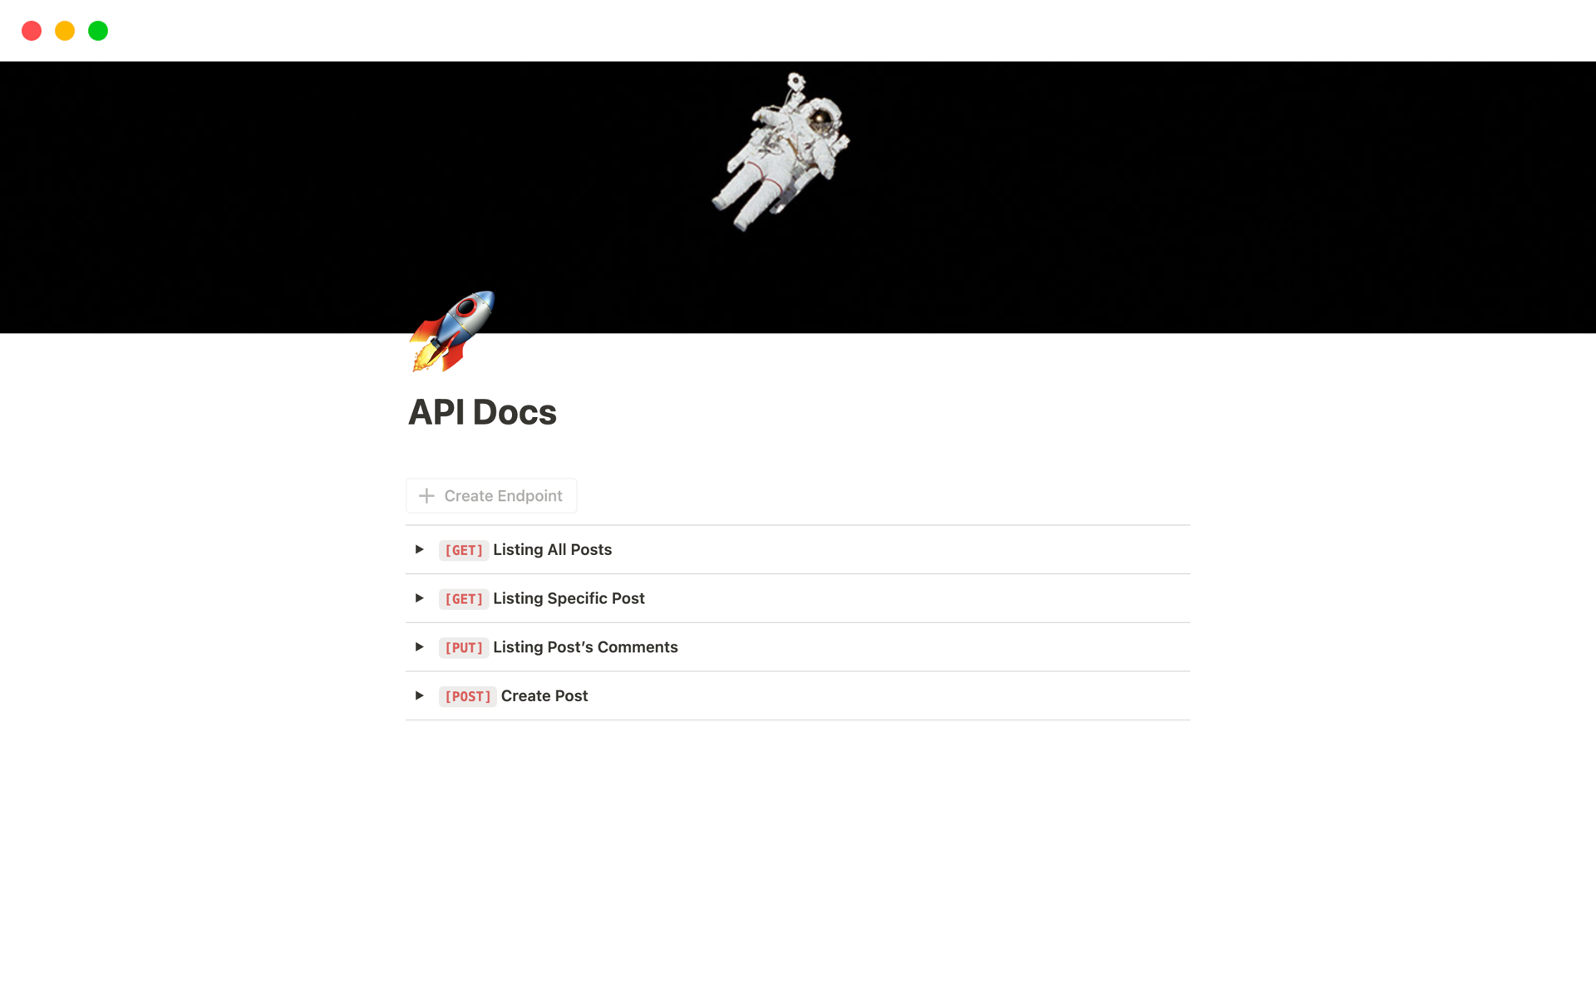Click the POST badge on Create Post
Image resolution: width=1596 pixels, height=997 pixels.
[x=466, y=696]
